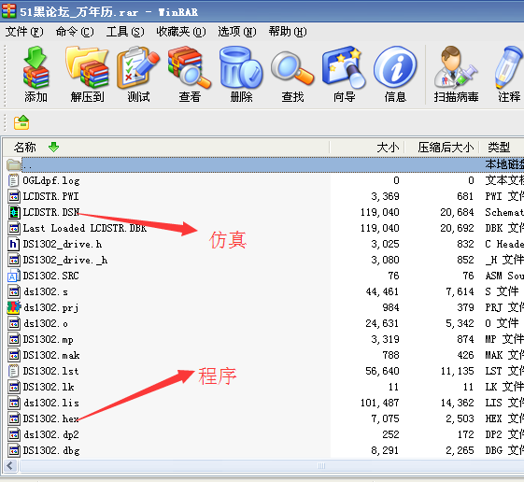Click the 删除 (Delete) trash icon
524x482 pixels.
tap(241, 75)
